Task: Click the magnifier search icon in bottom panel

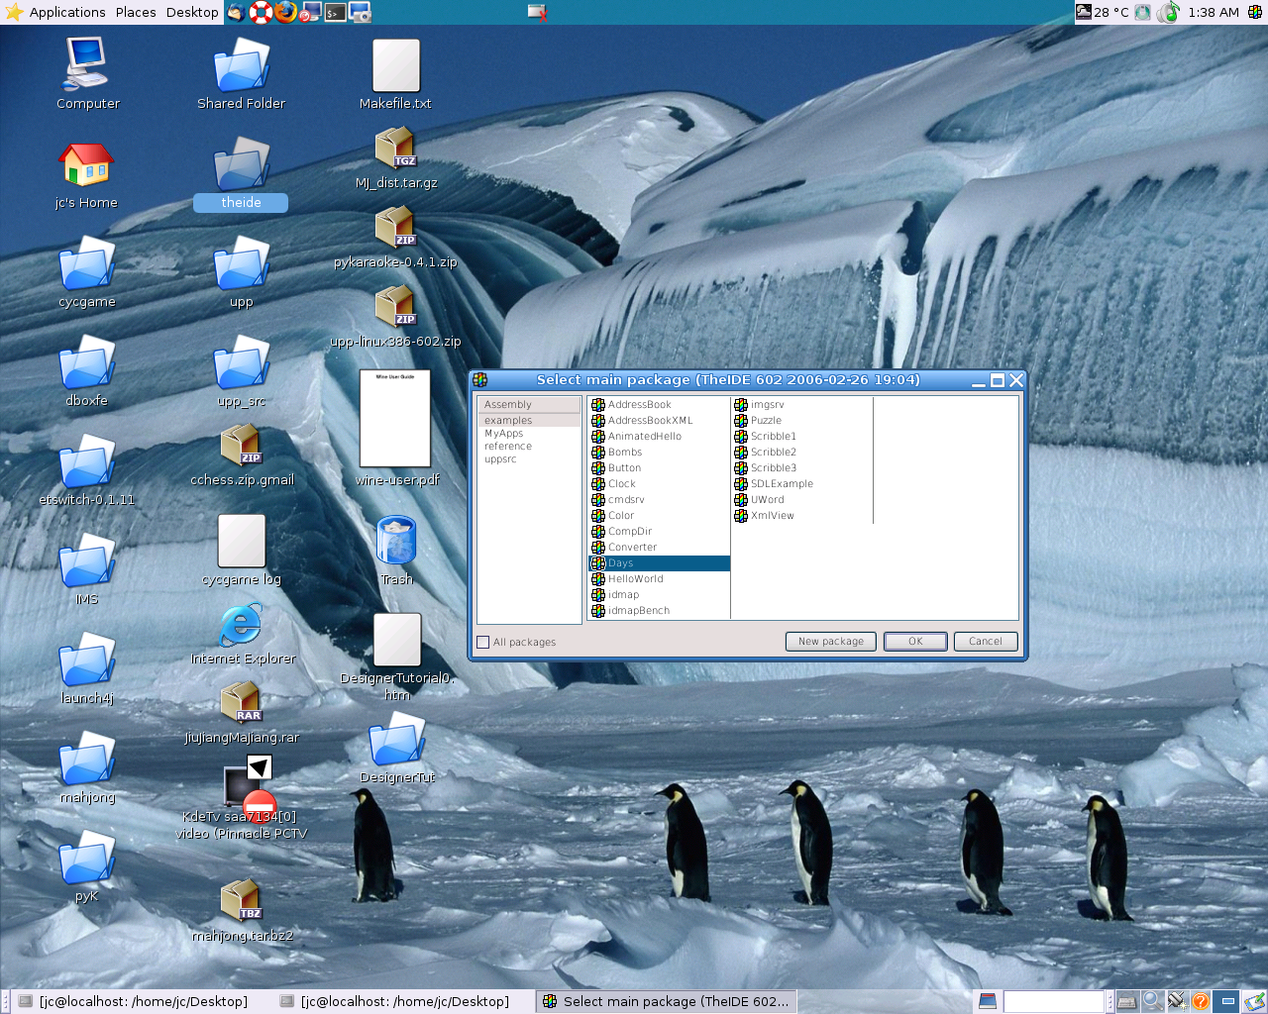Action: pyautogui.click(x=1152, y=1001)
